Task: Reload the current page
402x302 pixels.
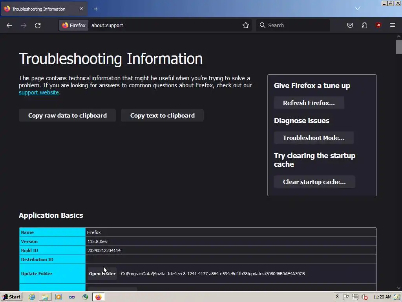Action: click(x=38, y=25)
